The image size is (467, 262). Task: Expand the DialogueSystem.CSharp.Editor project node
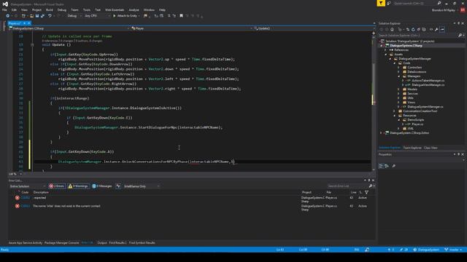pos(381,133)
